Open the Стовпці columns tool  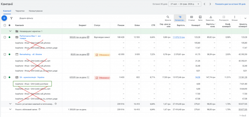(x=192, y=18)
